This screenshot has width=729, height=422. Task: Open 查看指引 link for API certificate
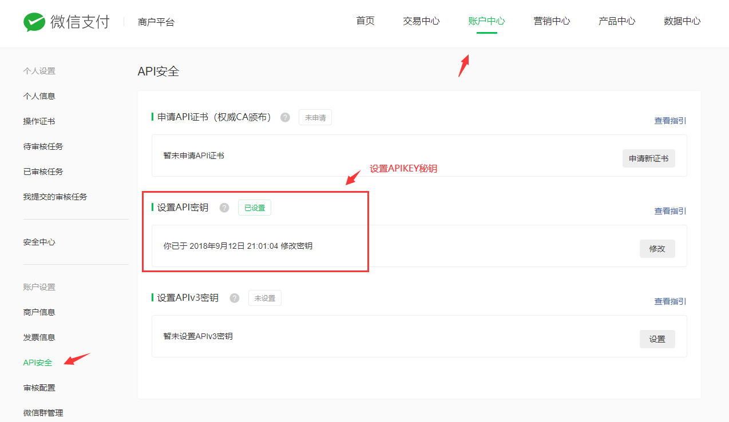coord(670,121)
